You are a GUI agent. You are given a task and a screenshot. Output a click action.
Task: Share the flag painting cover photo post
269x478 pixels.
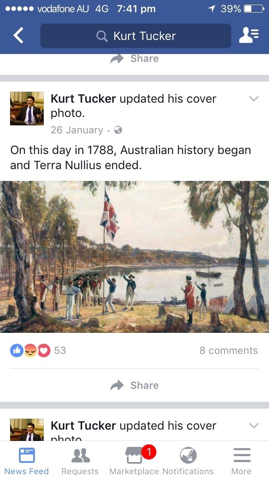[134, 385]
